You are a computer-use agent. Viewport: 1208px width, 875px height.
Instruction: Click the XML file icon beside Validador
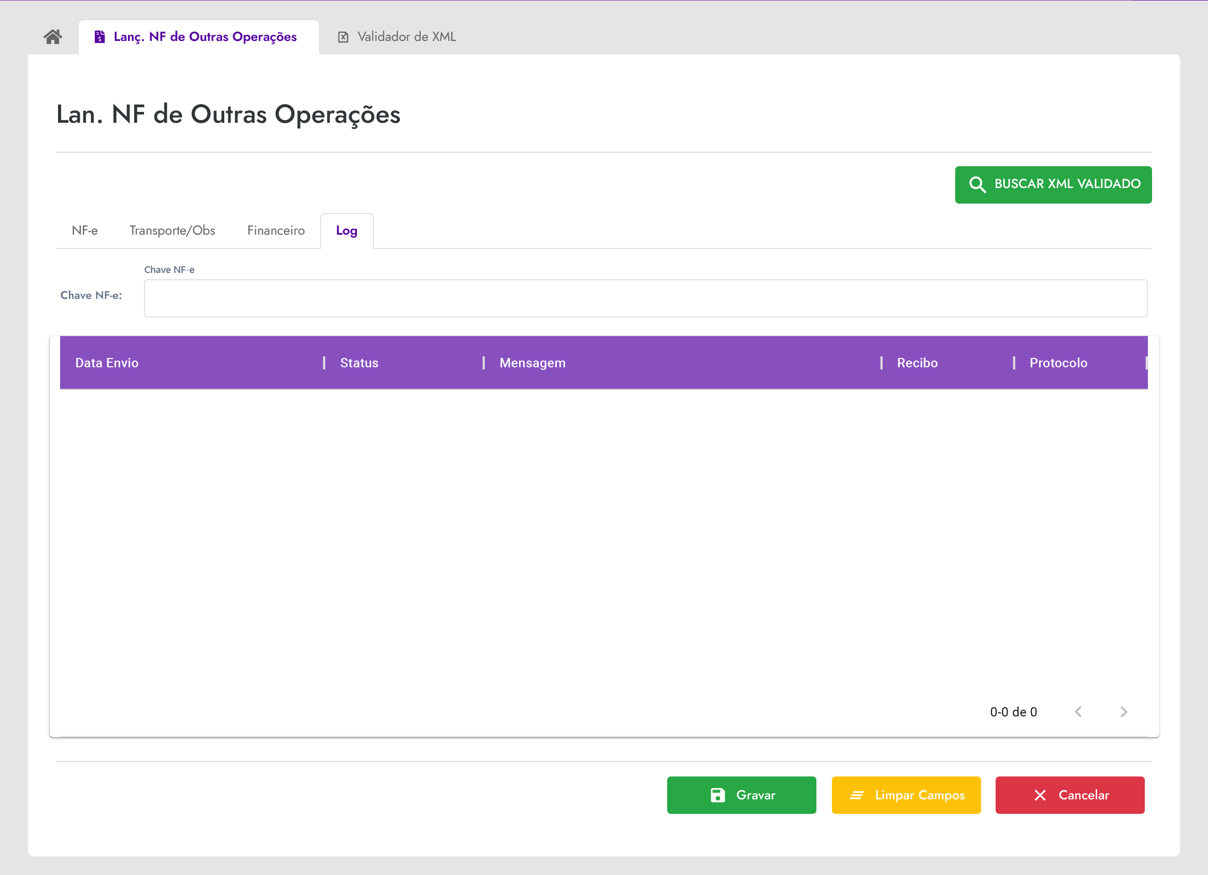(343, 37)
